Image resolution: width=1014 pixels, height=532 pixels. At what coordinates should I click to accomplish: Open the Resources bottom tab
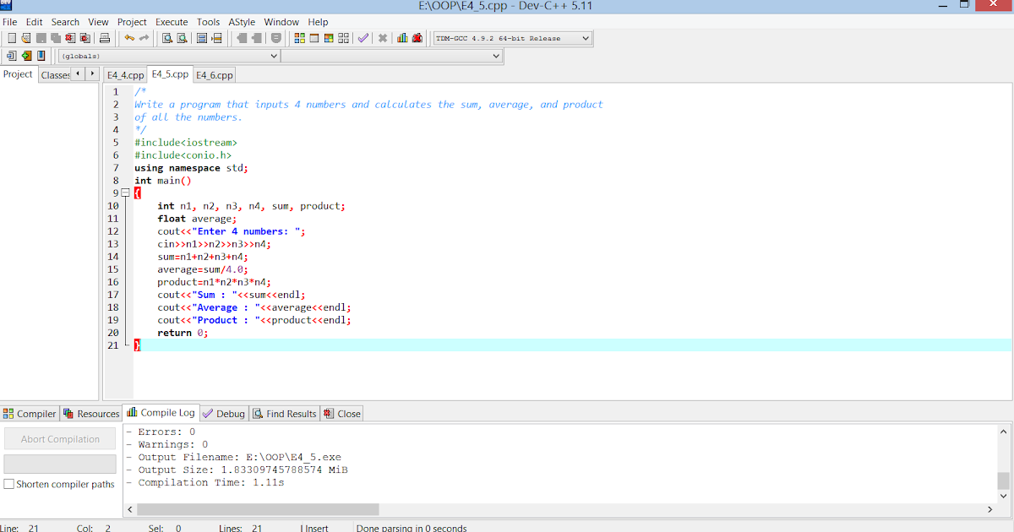91,414
